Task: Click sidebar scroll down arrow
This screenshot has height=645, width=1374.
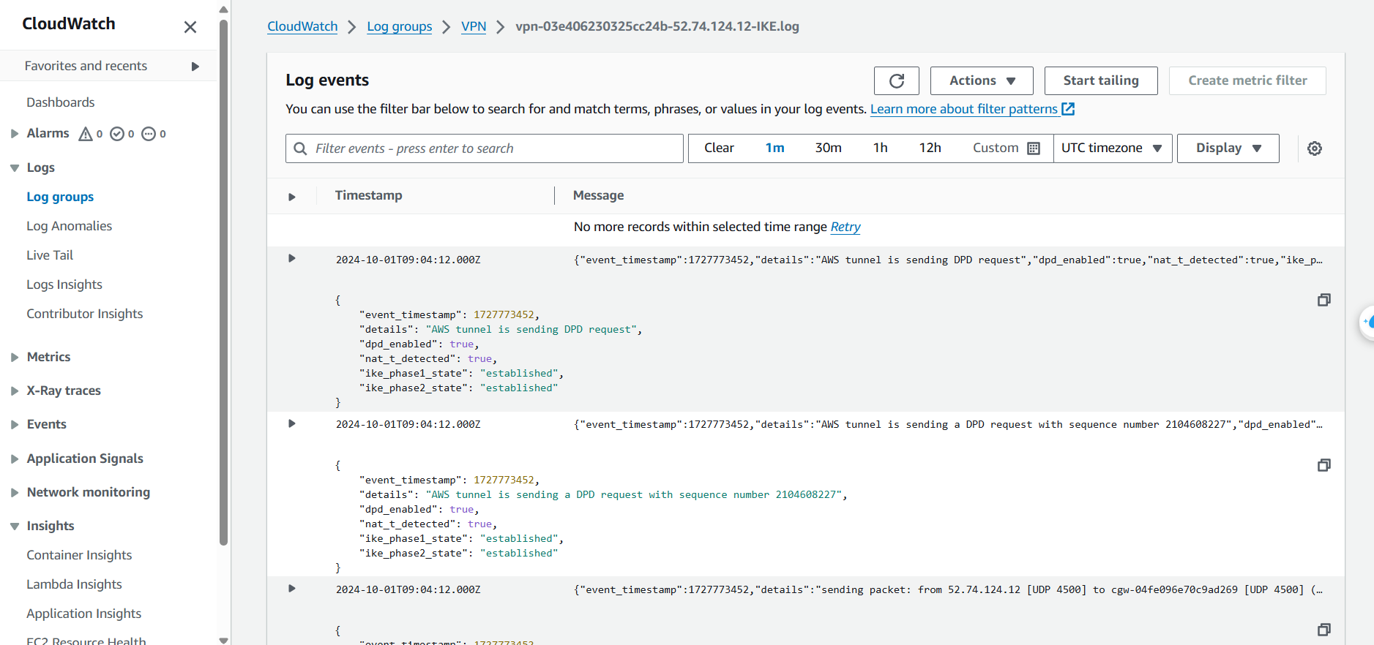Action: point(224,640)
